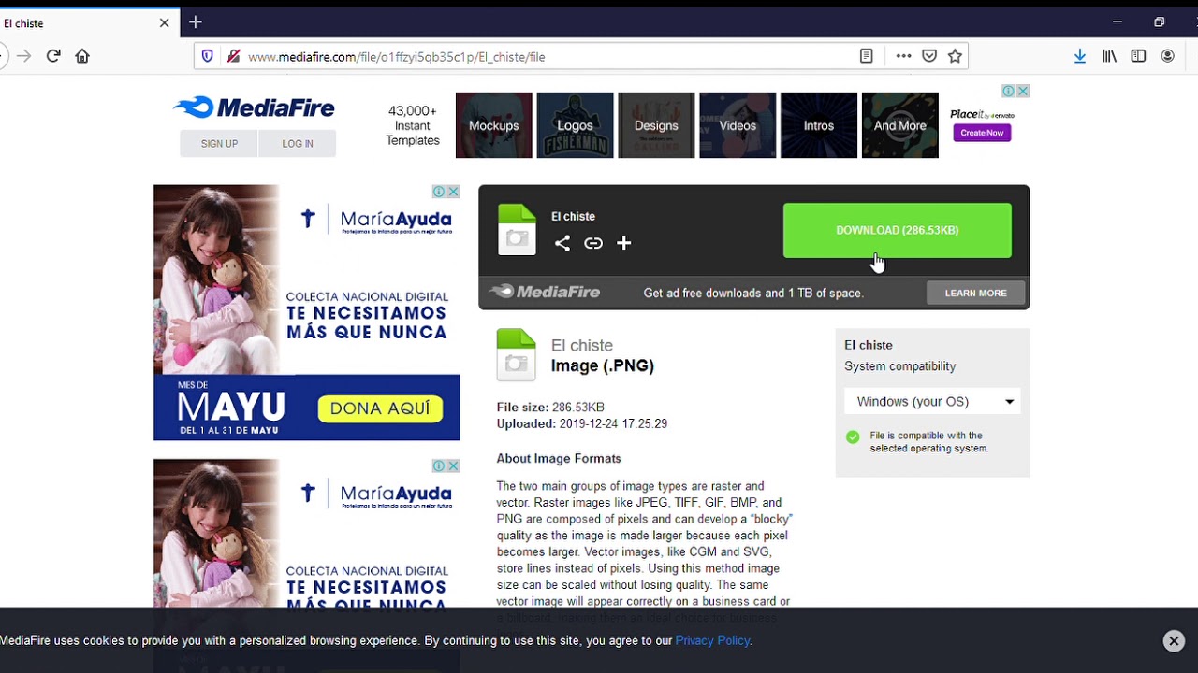
Task: Open a new tab with plus icon
Action: coord(195,22)
